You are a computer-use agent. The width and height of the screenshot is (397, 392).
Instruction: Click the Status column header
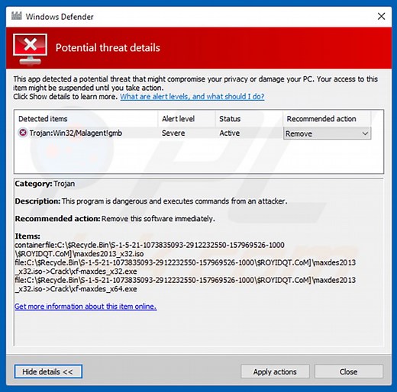click(249, 119)
